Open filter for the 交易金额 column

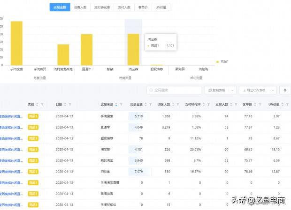(x=151, y=104)
